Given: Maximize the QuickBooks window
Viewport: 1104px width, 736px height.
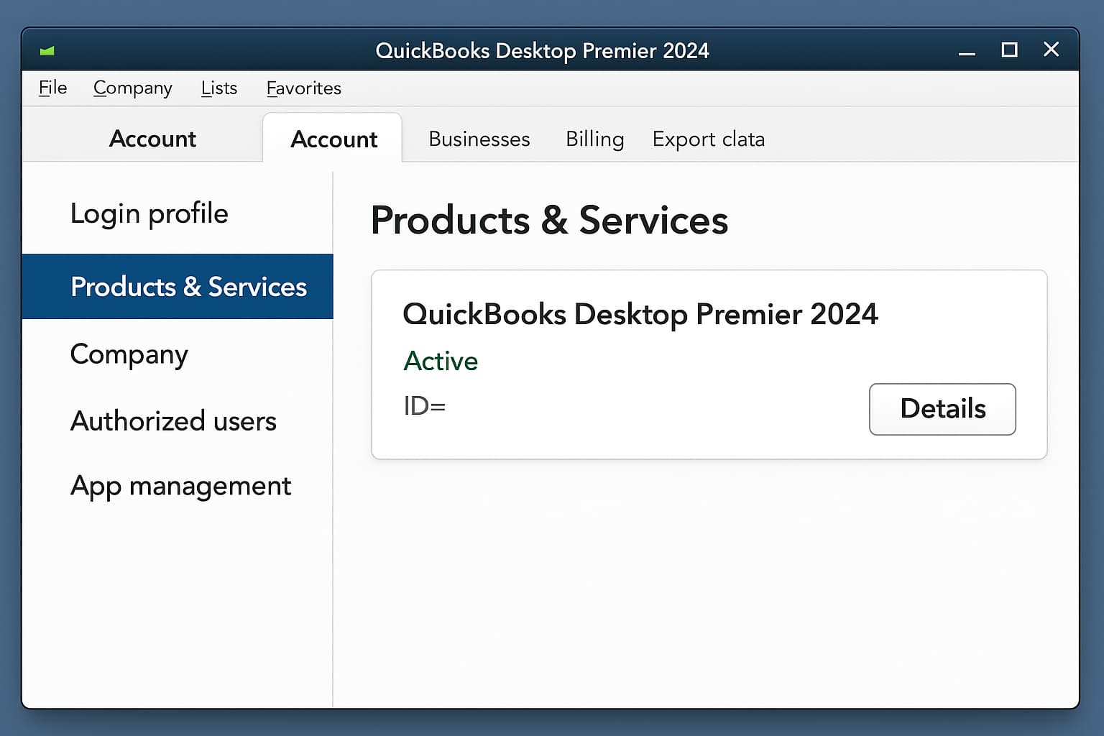Looking at the screenshot, I should [x=1009, y=50].
